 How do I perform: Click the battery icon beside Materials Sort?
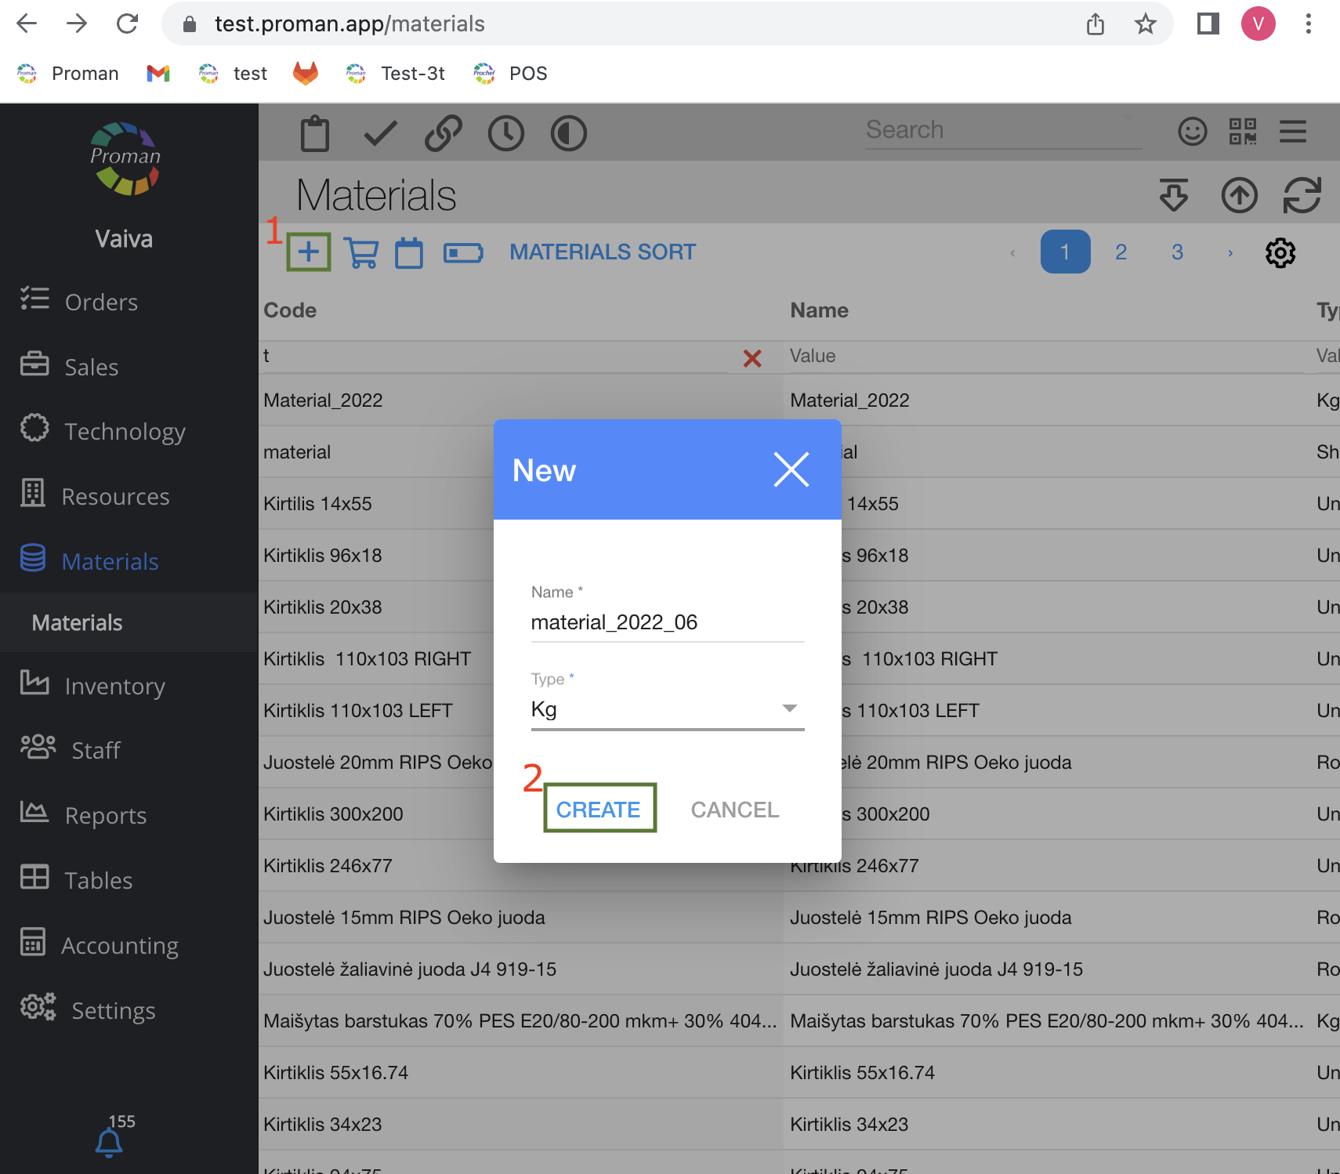point(463,252)
